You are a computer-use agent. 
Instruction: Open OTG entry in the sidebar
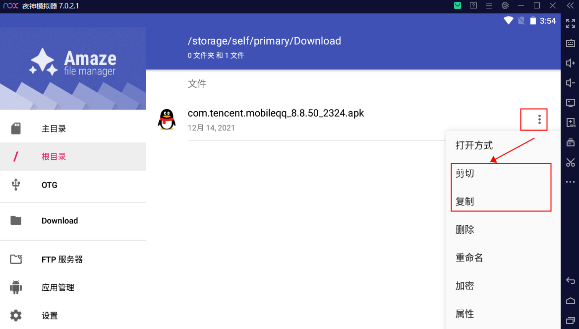click(x=73, y=185)
